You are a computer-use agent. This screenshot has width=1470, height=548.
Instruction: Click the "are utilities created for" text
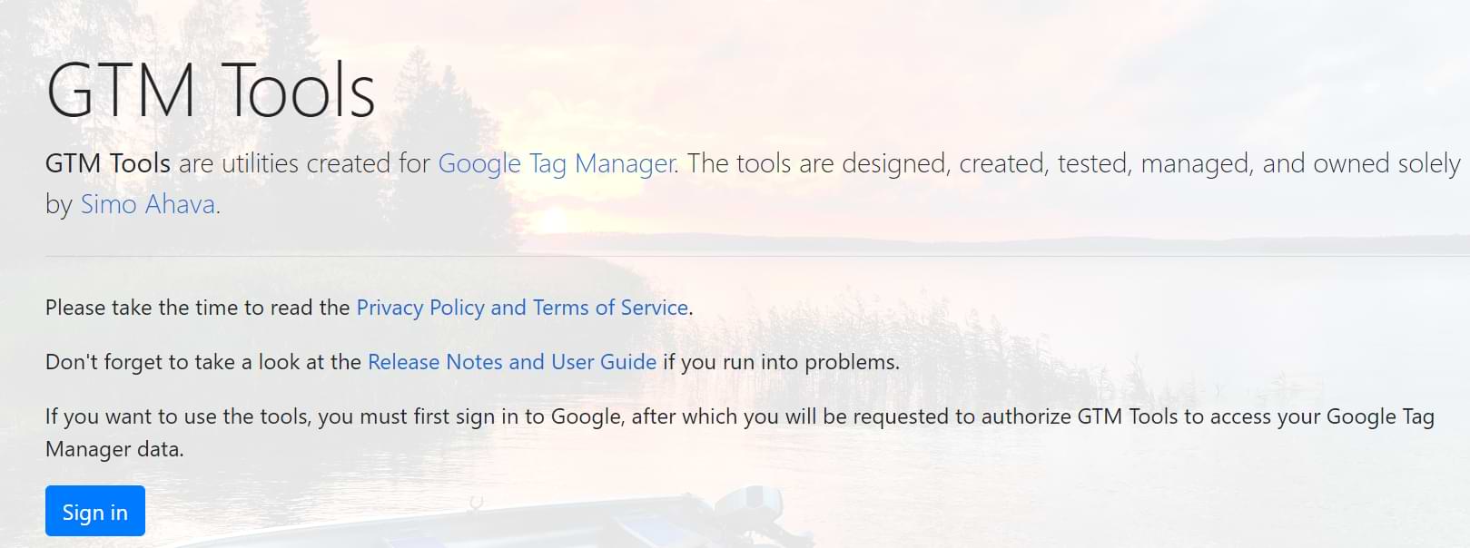304,164
